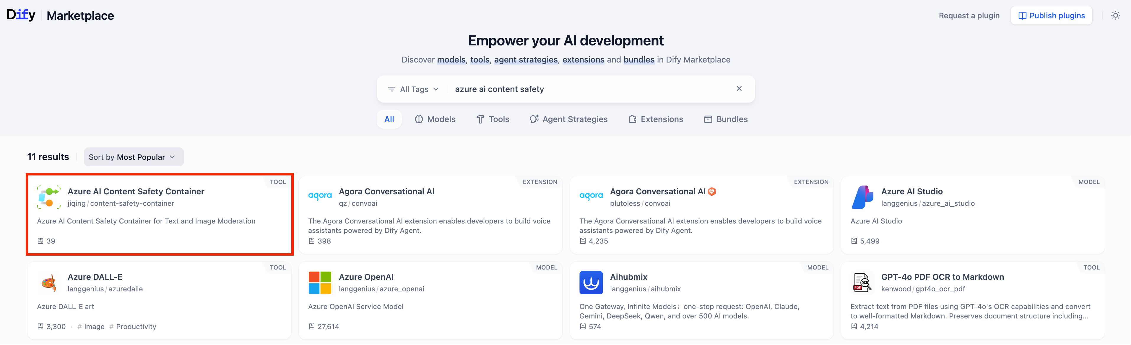This screenshot has width=1131, height=345.
Task: Expand the Sort by Most Popular dropdown
Action: (x=134, y=157)
